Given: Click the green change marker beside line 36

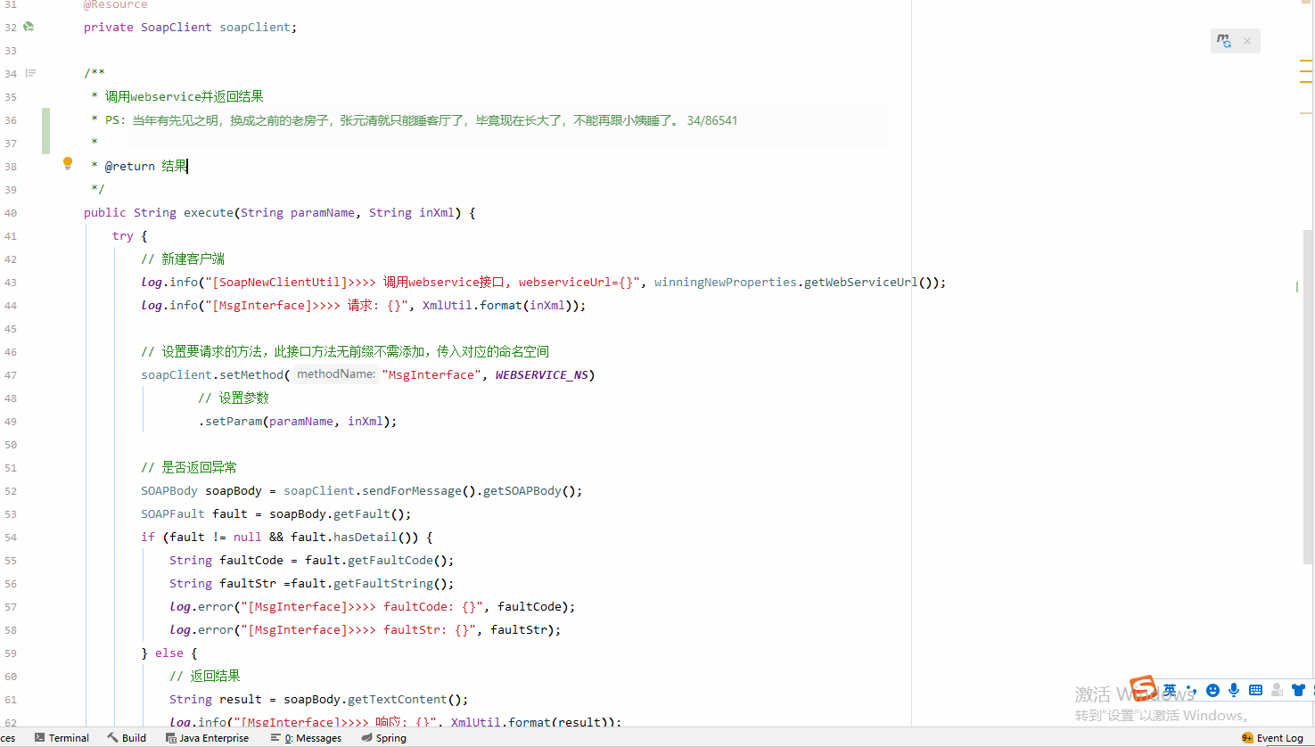Looking at the screenshot, I should point(46,131).
